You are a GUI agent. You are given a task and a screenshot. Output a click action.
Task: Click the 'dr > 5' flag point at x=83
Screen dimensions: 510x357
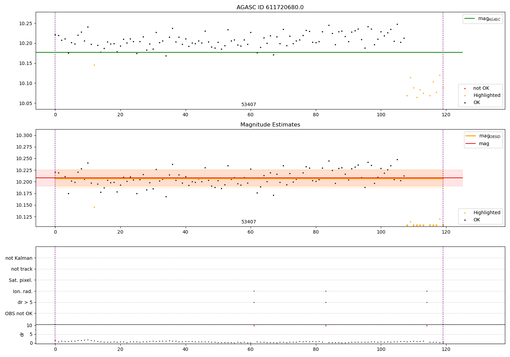coord(326,302)
